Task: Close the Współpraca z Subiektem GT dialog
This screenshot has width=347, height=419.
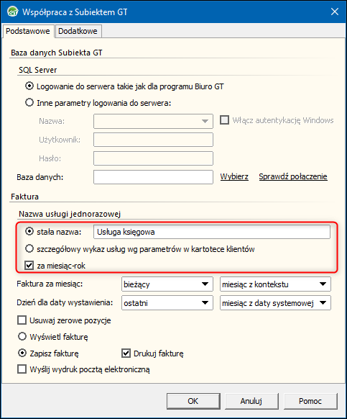Action: [335, 12]
